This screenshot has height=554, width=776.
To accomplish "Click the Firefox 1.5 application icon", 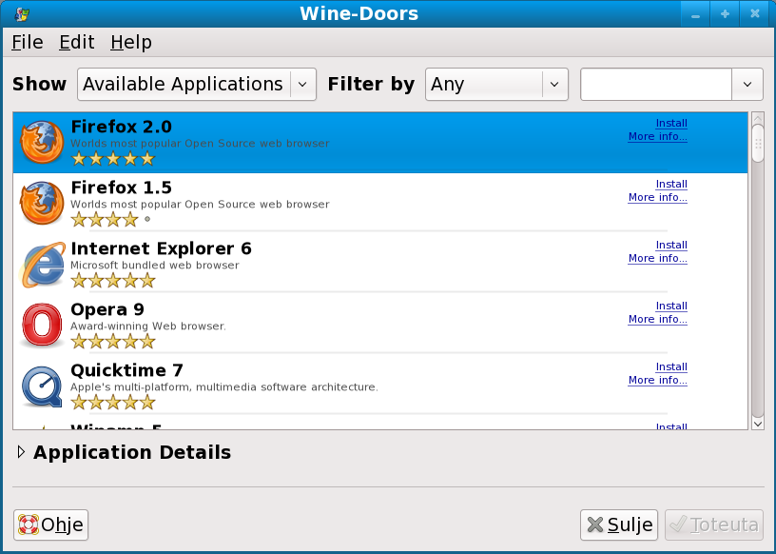I will 42,204.
